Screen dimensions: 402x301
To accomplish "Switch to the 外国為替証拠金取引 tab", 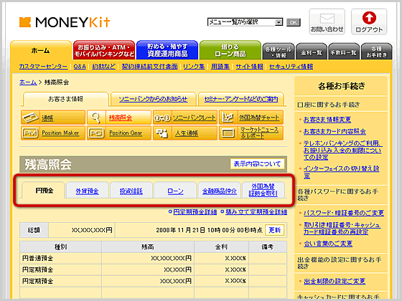I will [263, 190].
